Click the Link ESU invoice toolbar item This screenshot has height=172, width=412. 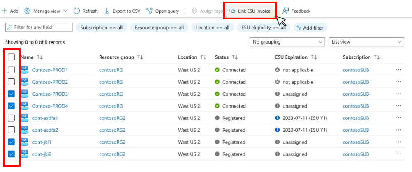click(250, 11)
